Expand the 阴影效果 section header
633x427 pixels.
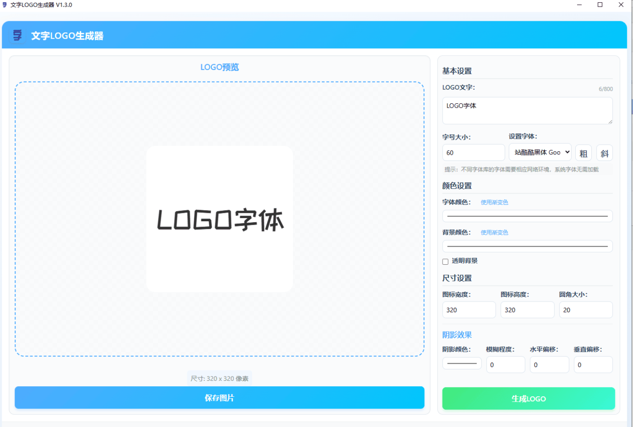[457, 335]
